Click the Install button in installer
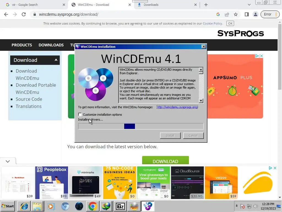This screenshot has width=282, height=212. [170, 136]
